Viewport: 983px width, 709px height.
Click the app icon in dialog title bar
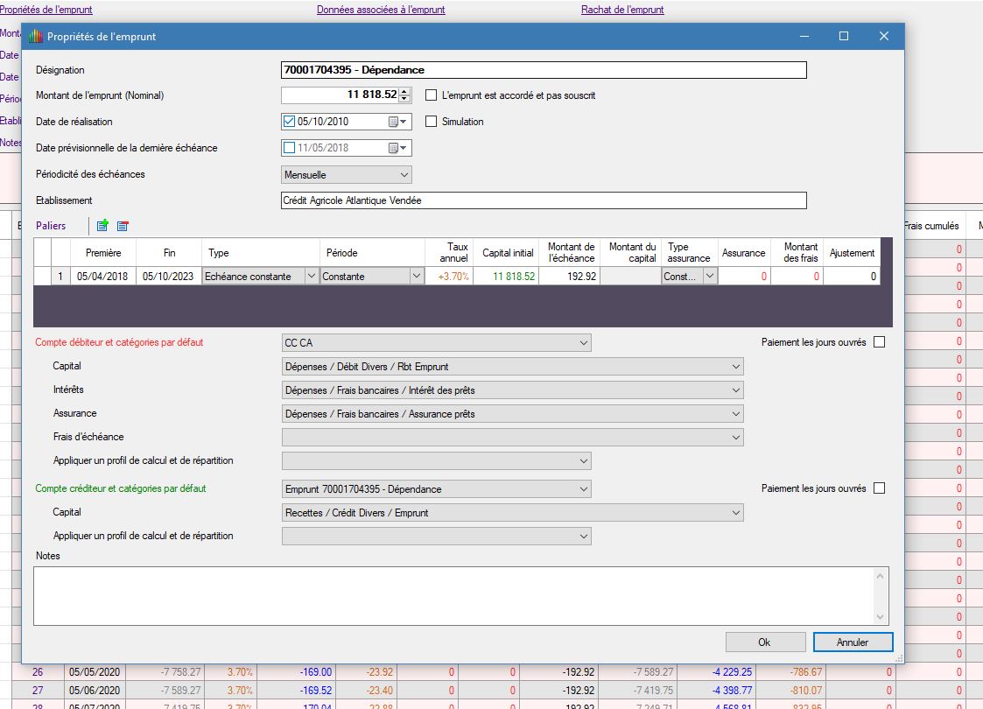36,37
